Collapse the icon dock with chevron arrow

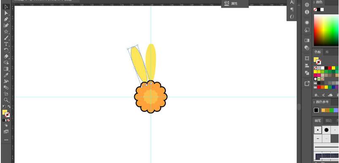coord(299,5)
